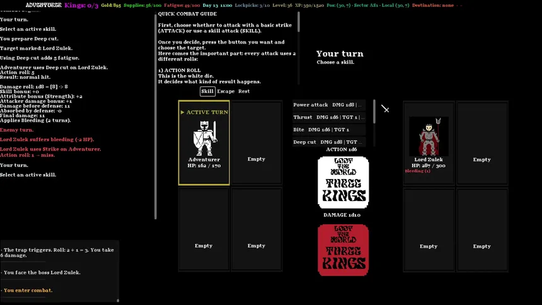This screenshot has width=542, height=305.
Task: Click the crossed swords attack icon
Action: [385, 109]
